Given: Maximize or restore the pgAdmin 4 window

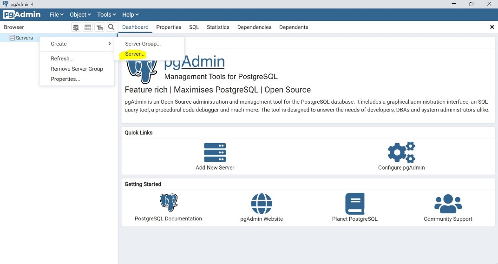Looking at the screenshot, I should 472,4.
